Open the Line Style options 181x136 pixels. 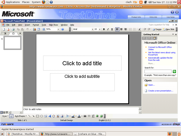[85, 116]
